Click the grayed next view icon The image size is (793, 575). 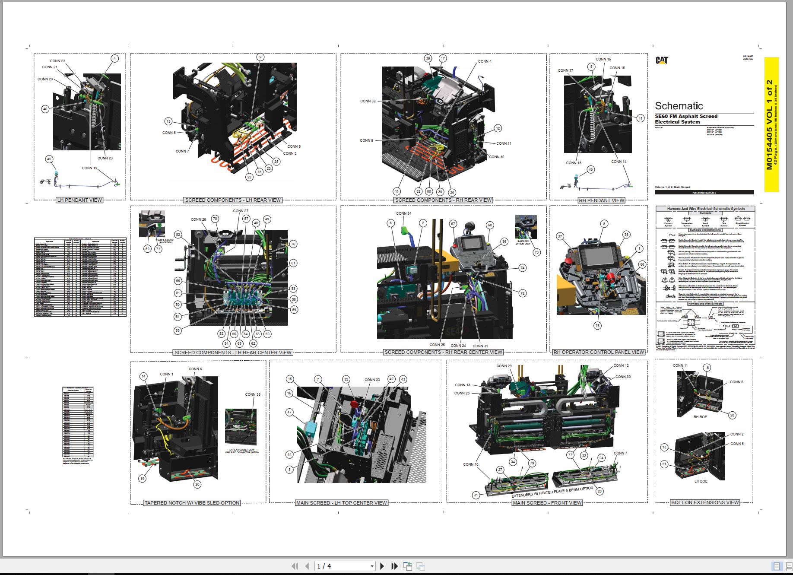[x=421, y=566]
